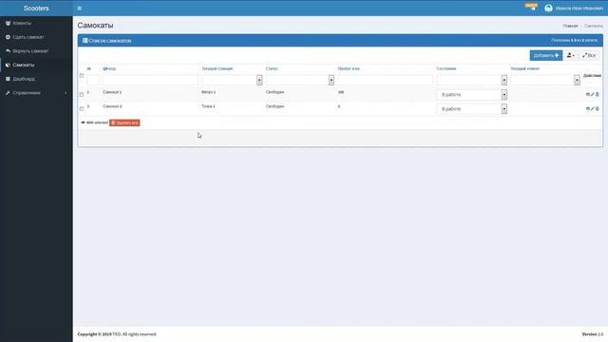Edit the Самокат 1 row

(x=593, y=95)
